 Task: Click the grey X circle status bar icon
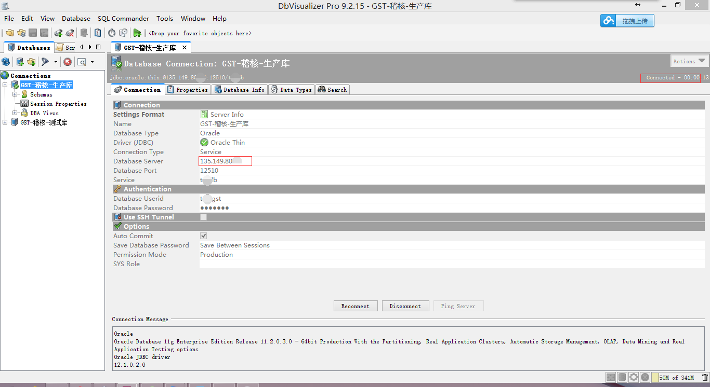[x=645, y=378]
